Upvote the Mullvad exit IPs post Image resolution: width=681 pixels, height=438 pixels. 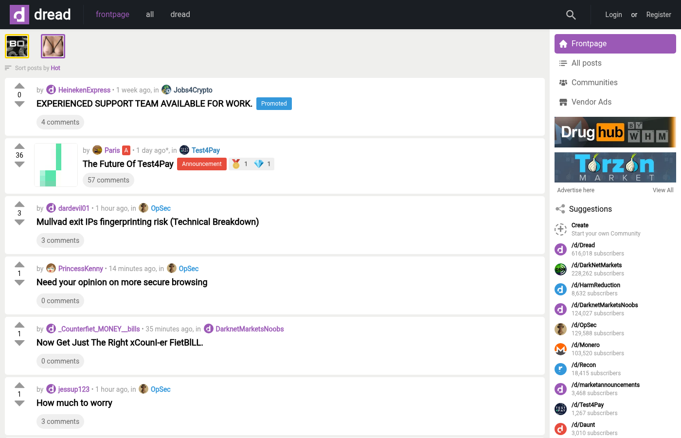pos(19,204)
